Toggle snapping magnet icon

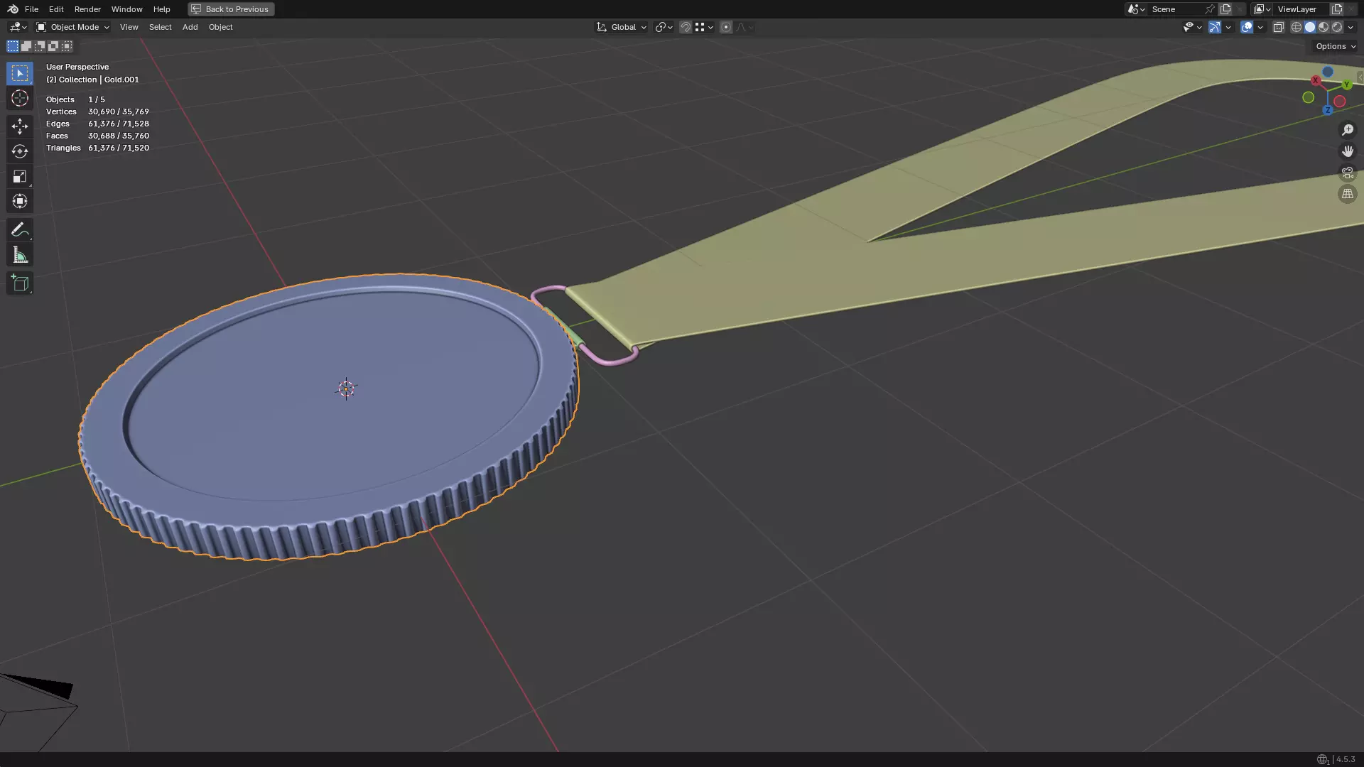(x=686, y=27)
